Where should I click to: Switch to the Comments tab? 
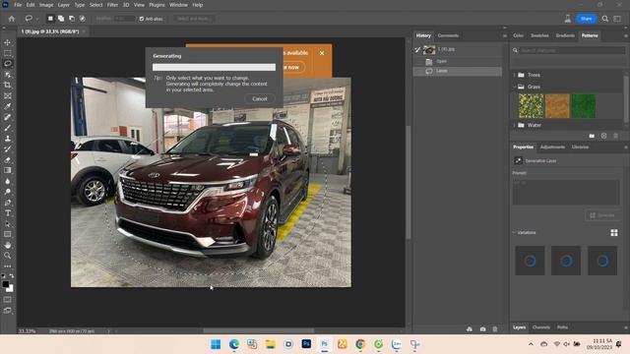pos(448,35)
